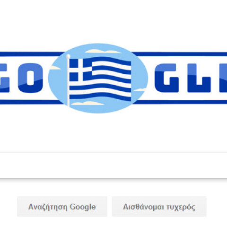Screen dimensions: 227x227
Task: Click the Αισθάνομαι τυχερός button
Action: coord(159,207)
